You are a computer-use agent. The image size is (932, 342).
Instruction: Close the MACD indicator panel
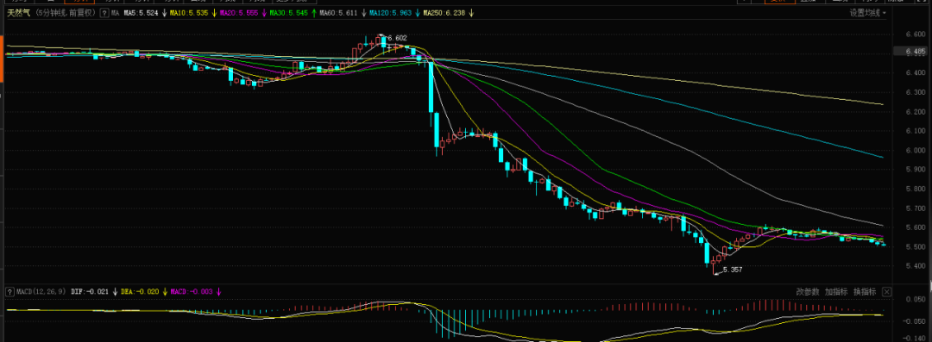[886, 291]
